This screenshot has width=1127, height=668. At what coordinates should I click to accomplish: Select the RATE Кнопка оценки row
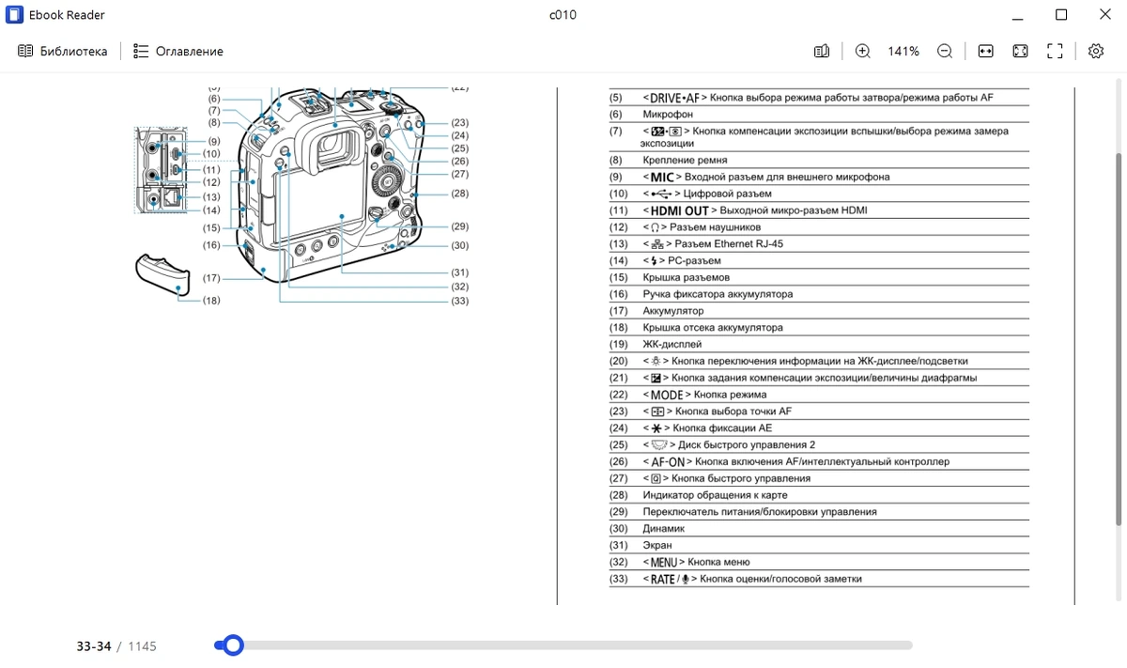tap(819, 579)
